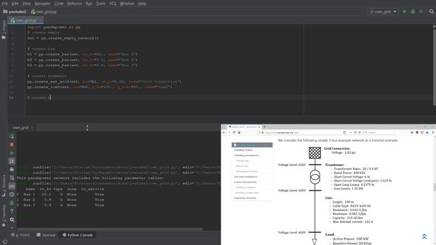Click the gray stop icon in the top toolbar
436x245 pixels.
(421, 12)
